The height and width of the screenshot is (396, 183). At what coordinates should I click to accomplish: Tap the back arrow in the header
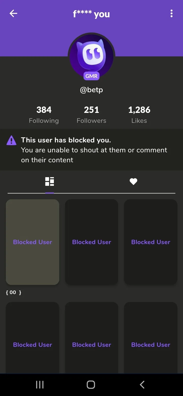click(x=13, y=14)
